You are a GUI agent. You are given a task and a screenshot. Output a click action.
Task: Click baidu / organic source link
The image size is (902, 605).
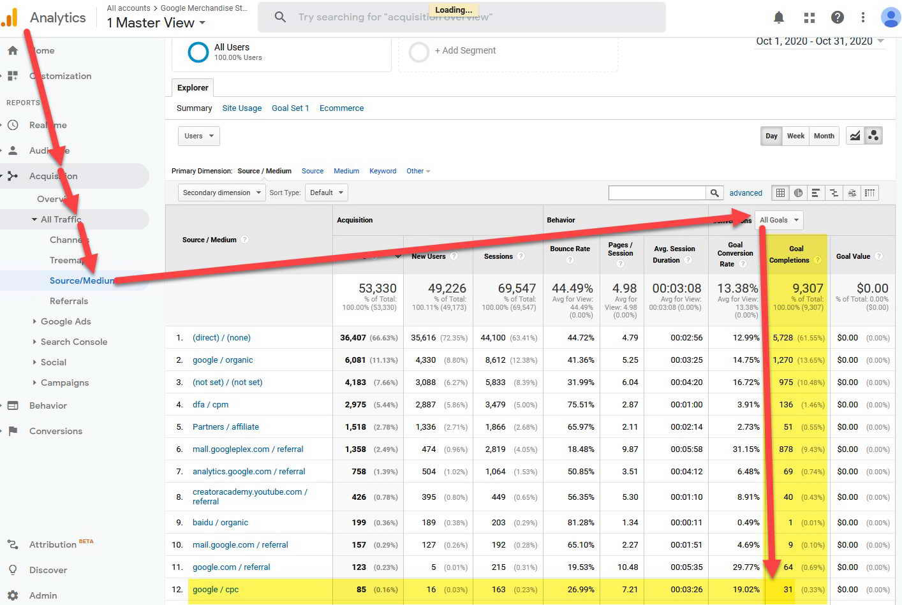[x=220, y=523]
